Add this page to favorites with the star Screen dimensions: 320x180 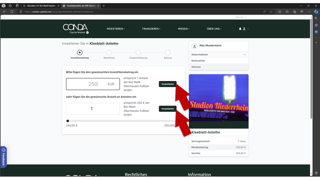point(271,12)
